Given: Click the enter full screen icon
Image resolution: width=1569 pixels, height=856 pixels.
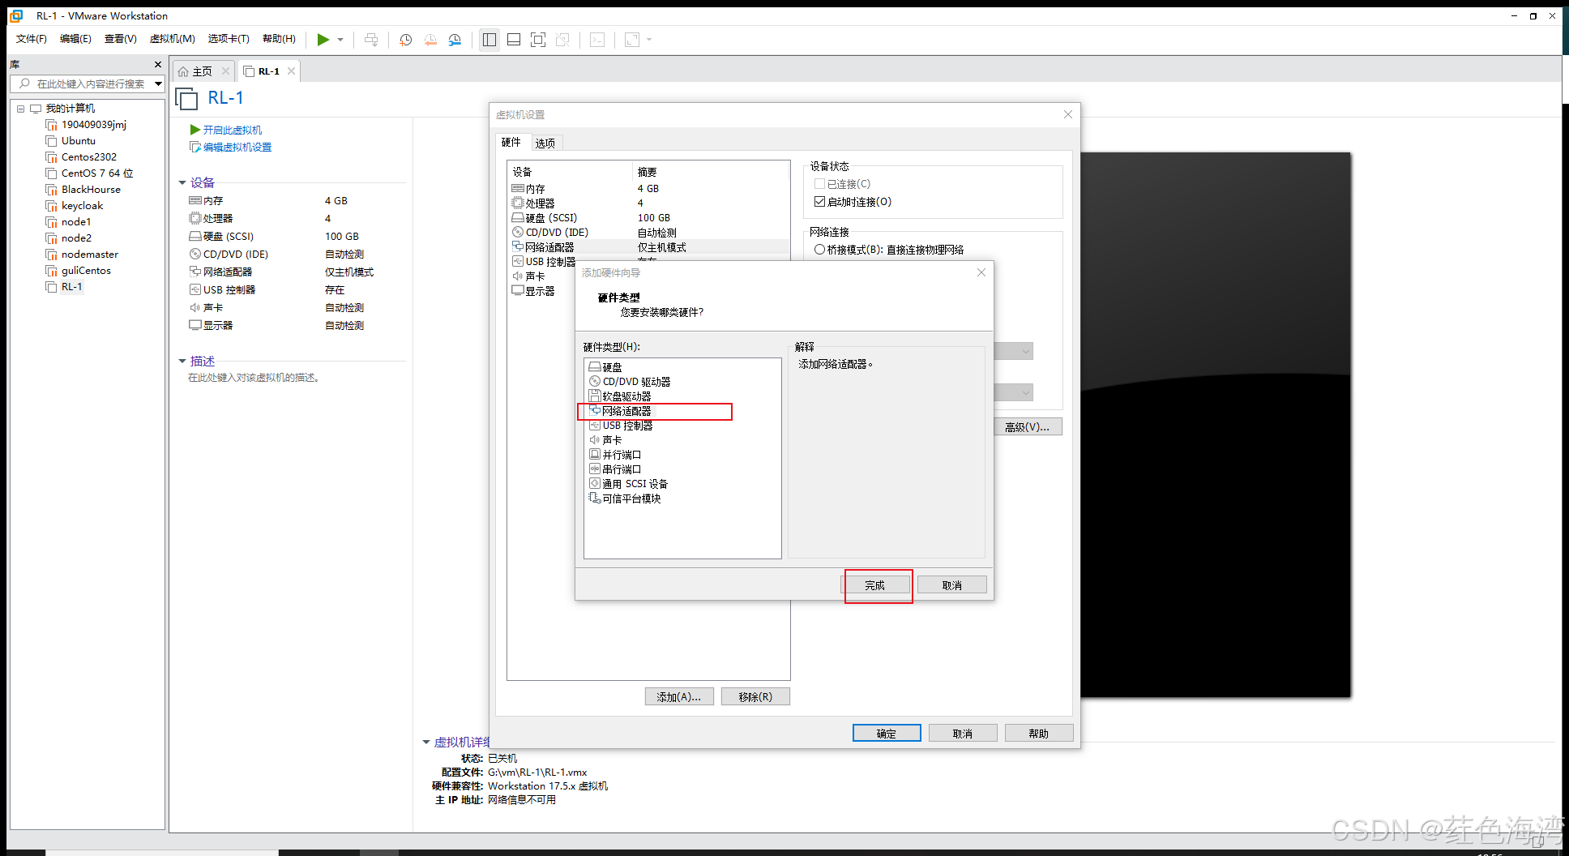Looking at the screenshot, I should (538, 40).
